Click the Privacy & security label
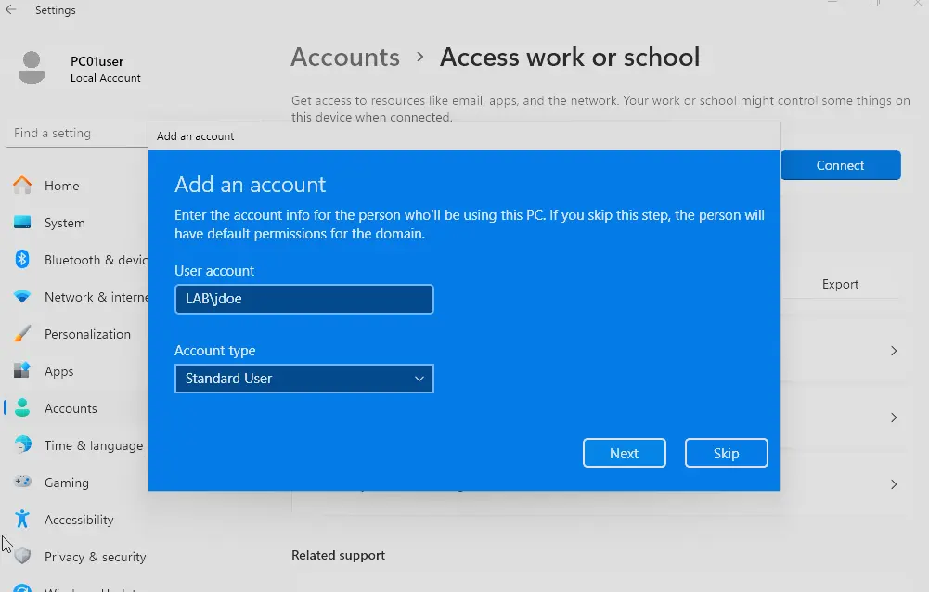This screenshot has height=592, width=929. [96, 557]
